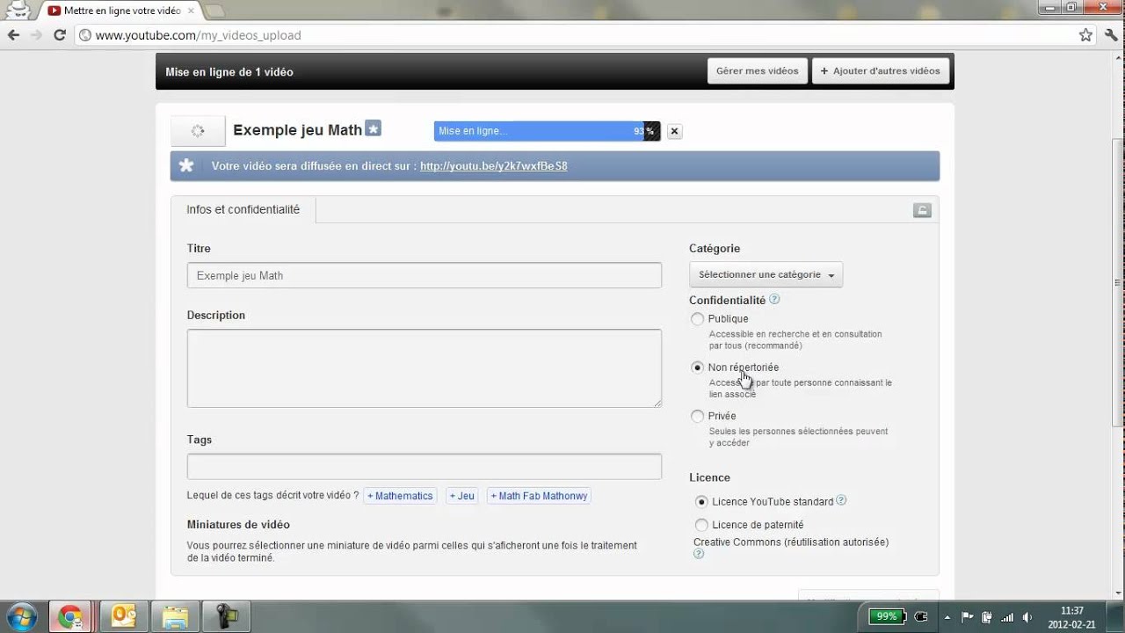Open the Licence YouTube standard help icon
This screenshot has width=1125, height=633.
(x=841, y=500)
